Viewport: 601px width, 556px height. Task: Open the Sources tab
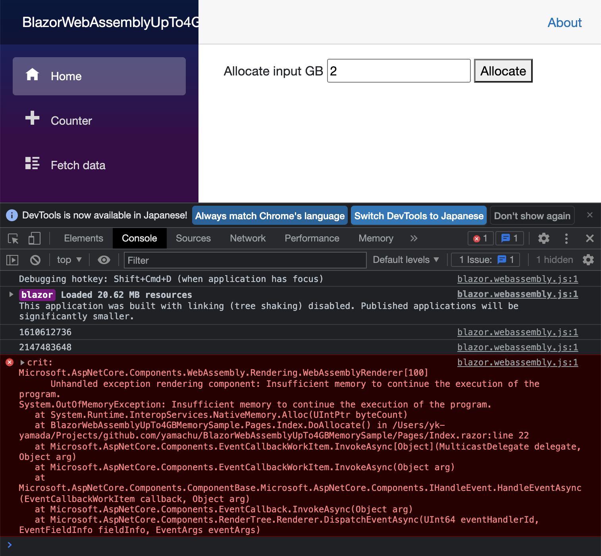(193, 238)
